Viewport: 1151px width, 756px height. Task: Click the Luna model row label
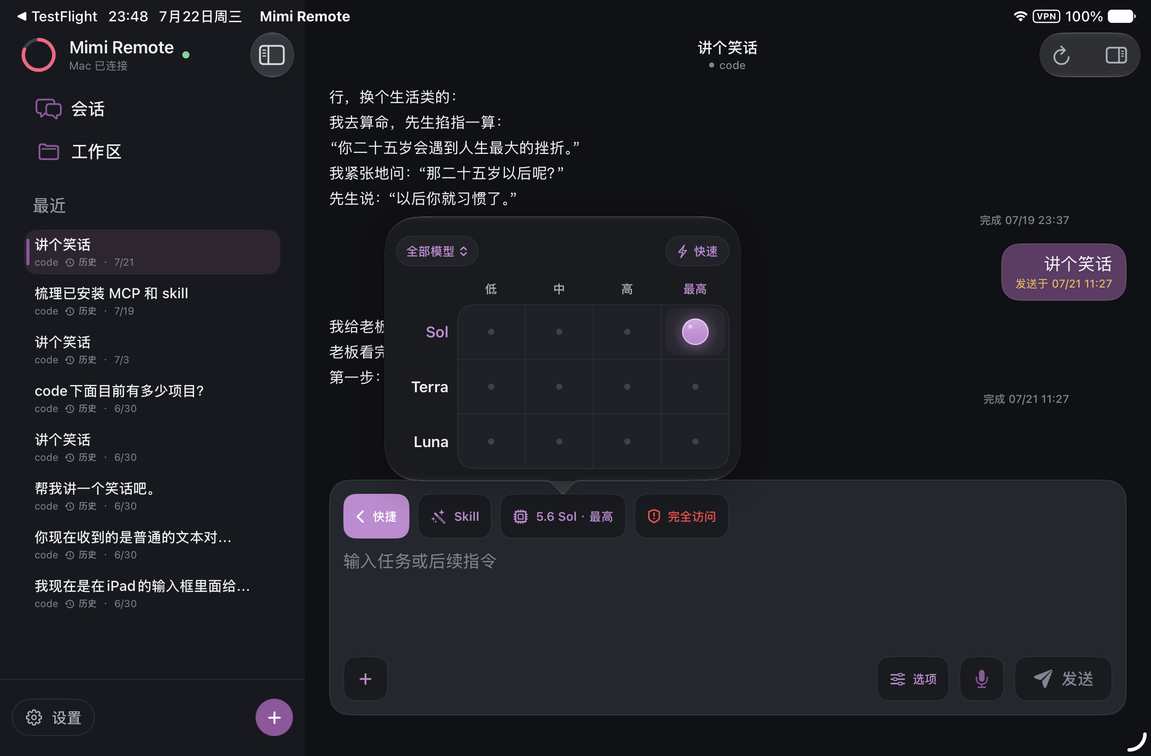[x=431, y=442]
